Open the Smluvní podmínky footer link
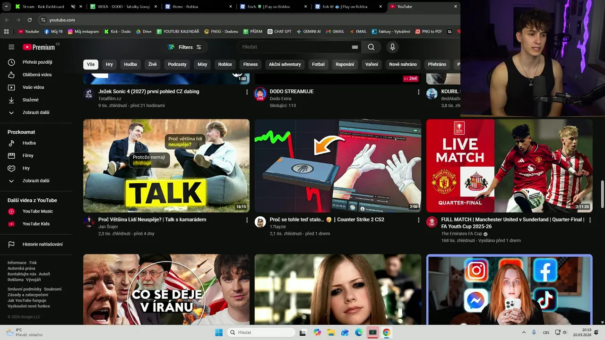The width and height of the screenshot is (605, 340). coord(25,289)
